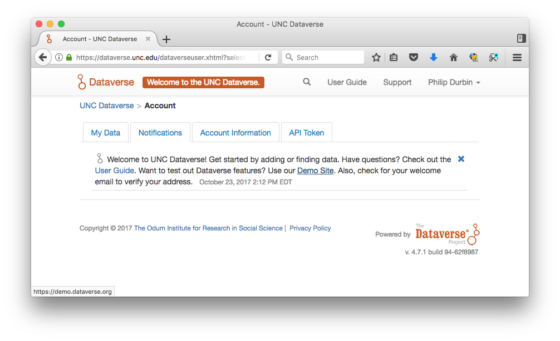
Task: Switch to the Notifications tab
Action: tap(160, 133)
